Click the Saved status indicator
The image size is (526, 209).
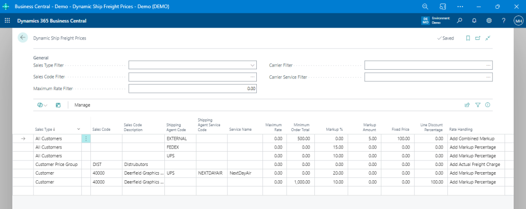445,38
